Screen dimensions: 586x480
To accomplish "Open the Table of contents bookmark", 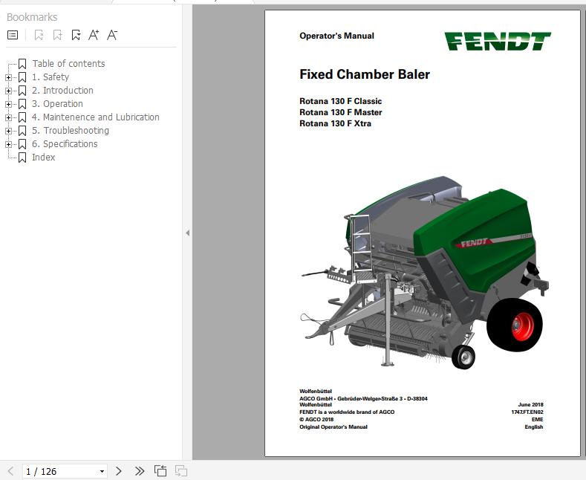I will 68,64.
